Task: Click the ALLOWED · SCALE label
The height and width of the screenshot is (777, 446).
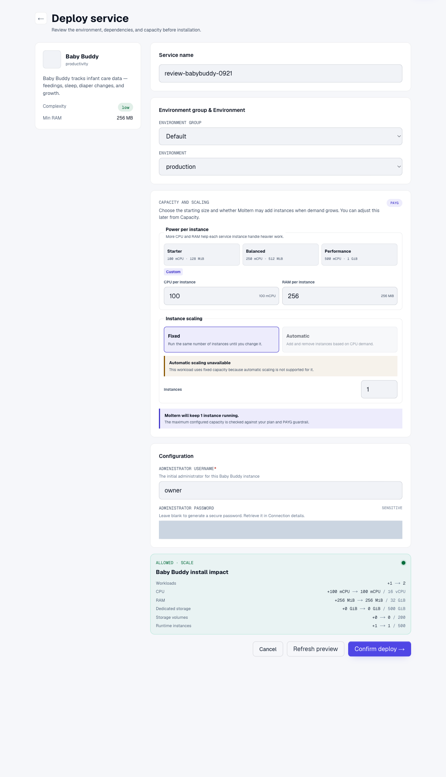Action: (174, 563)
